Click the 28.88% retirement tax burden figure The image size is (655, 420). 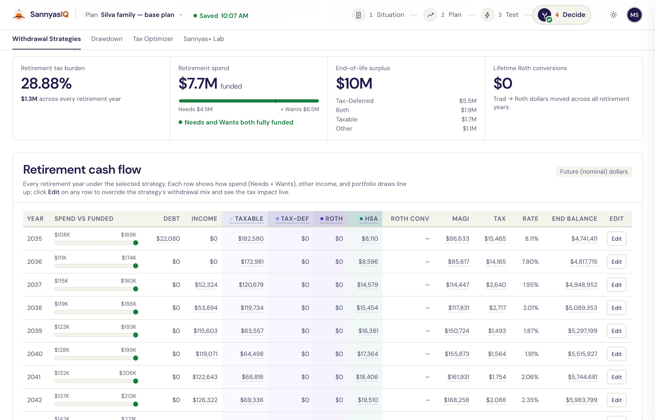pyautogui.click(x=46, y=83)
